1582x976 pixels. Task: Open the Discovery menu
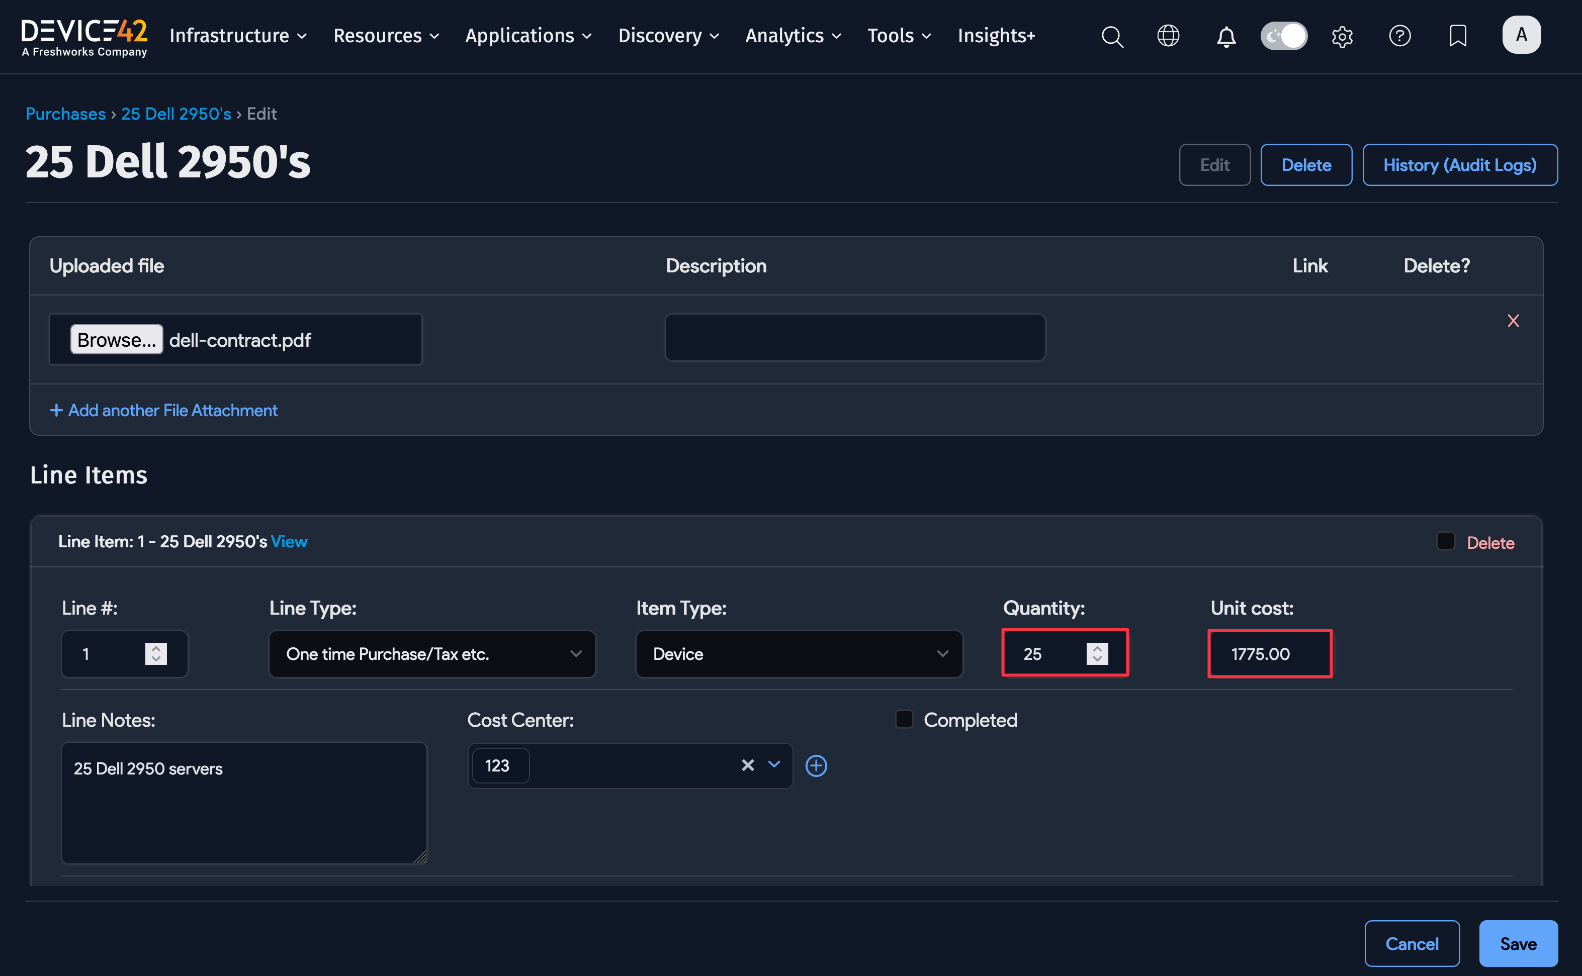tap(668, 36)
